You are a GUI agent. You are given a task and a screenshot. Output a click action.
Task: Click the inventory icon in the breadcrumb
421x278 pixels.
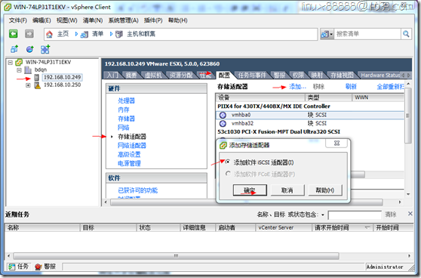click(x=85, y=35)
